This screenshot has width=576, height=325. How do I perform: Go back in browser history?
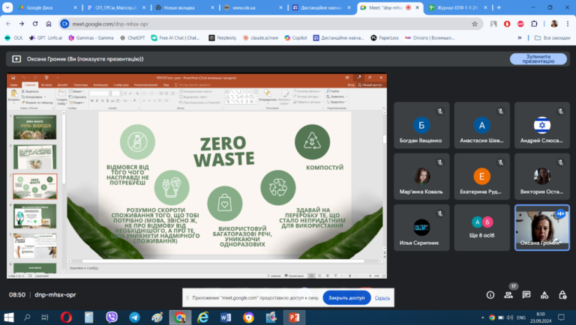click(x=8, y=24)
